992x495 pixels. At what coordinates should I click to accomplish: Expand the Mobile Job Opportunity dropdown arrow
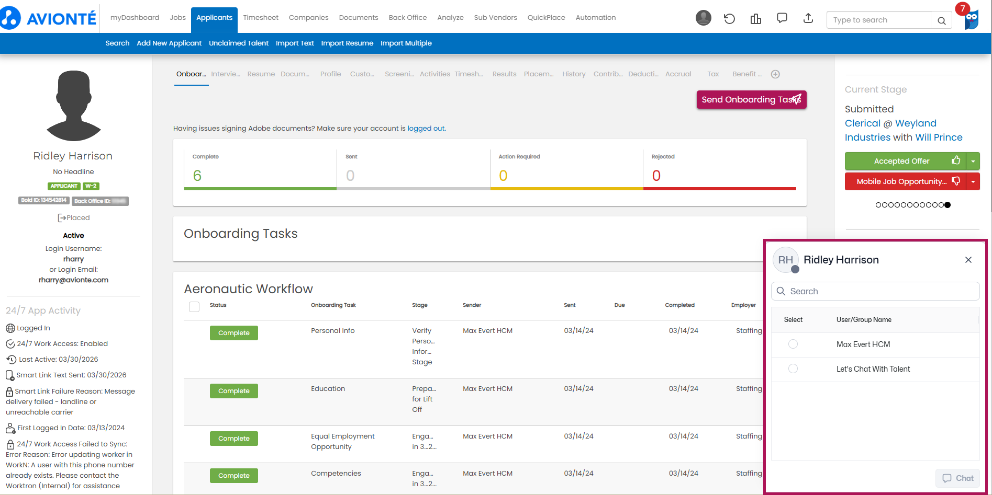pos(973,181)
